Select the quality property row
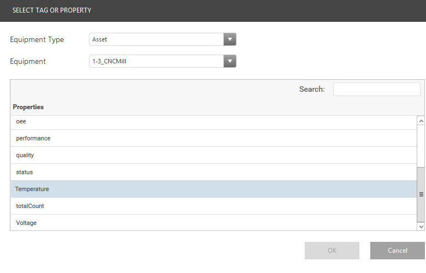426x273 pixels. (x=213, y=155)
